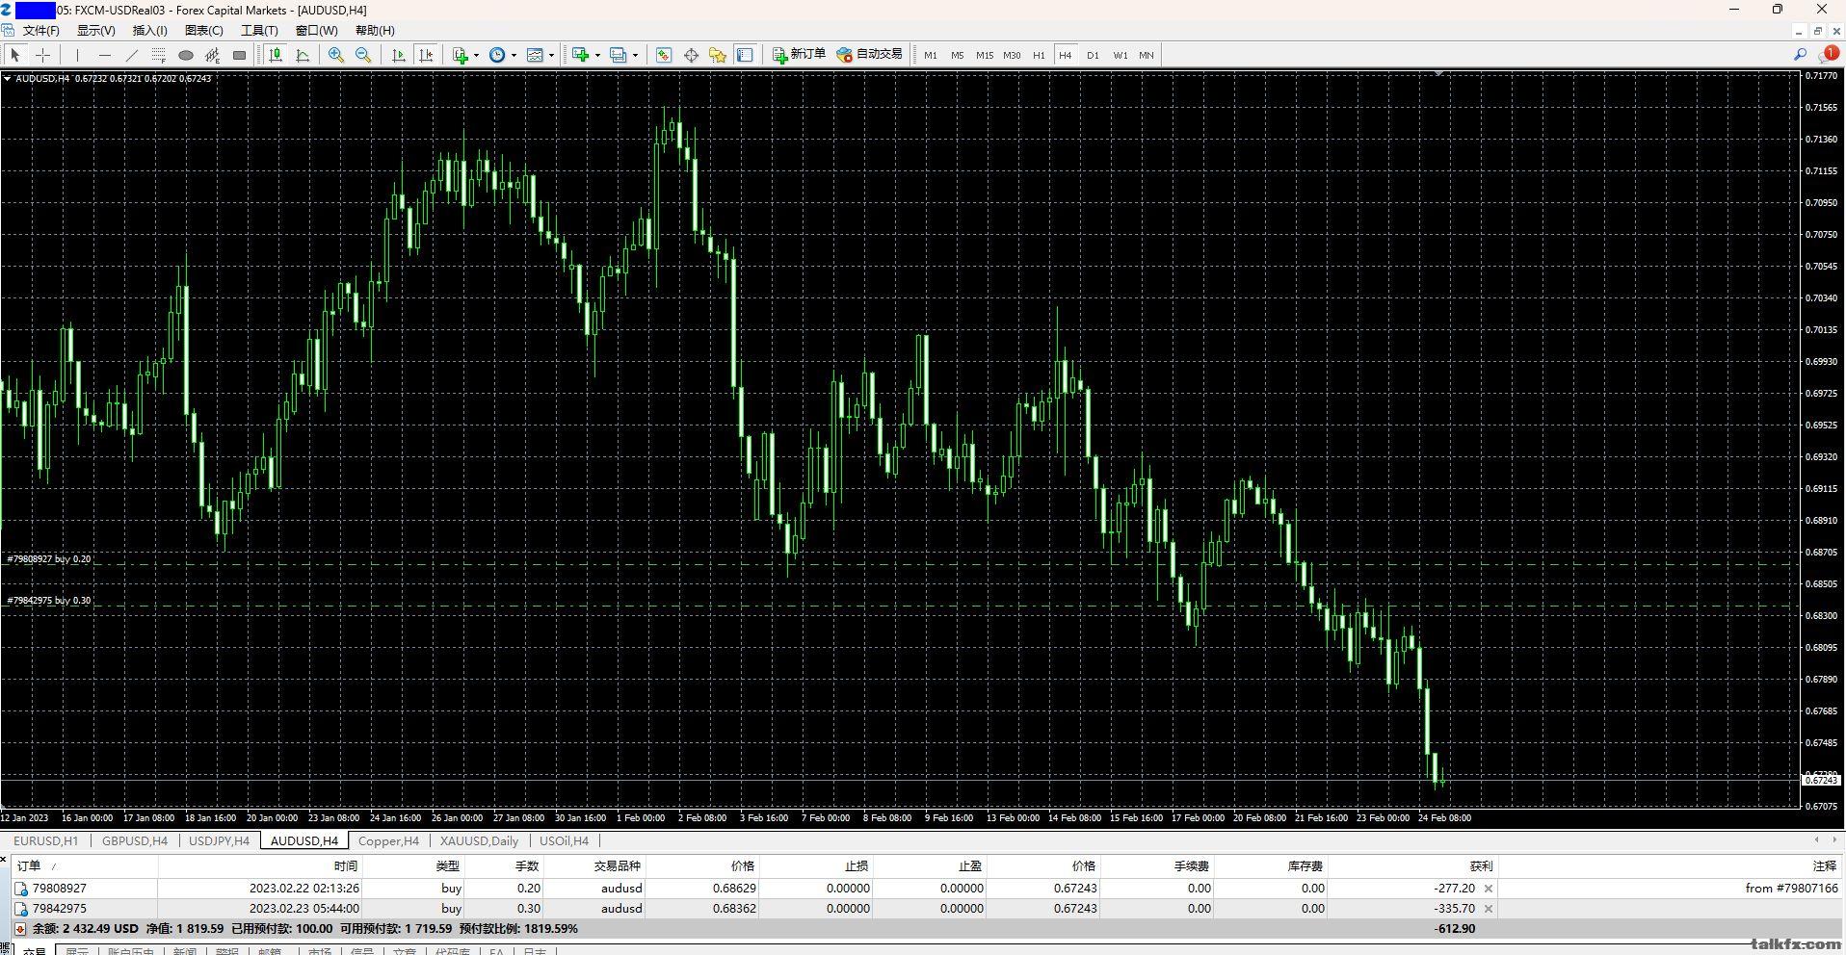Open the periodicity clock icon
Image resolution: width=1846 pixels, height=955 pixels.
pyautogui.click(x=497, y=55)
